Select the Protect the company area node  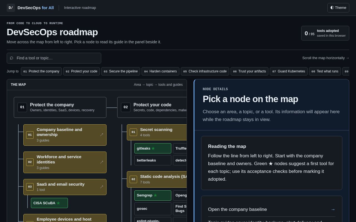tap(60, 107)
